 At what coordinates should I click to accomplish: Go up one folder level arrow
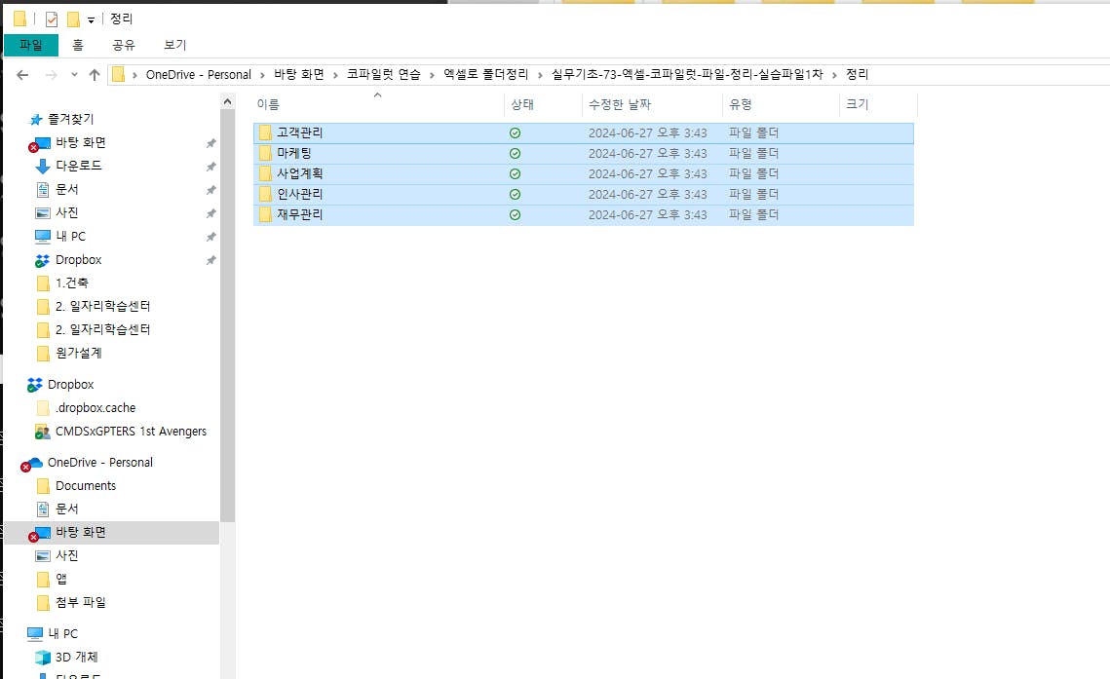coord(95,74)
